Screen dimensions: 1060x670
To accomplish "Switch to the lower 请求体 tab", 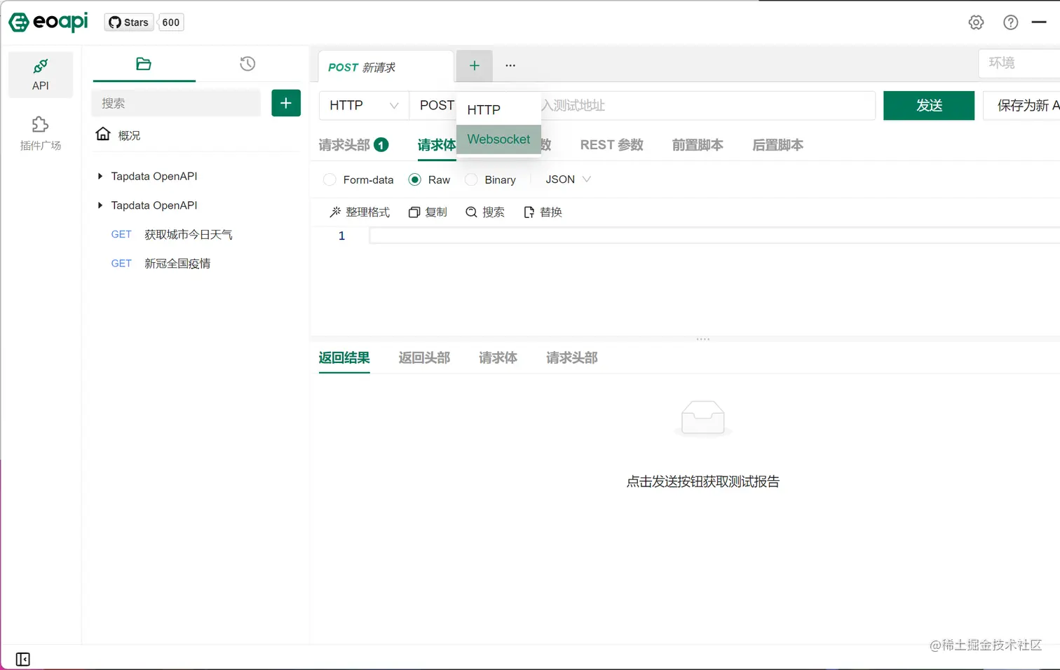I will click(x=498, y=358).
